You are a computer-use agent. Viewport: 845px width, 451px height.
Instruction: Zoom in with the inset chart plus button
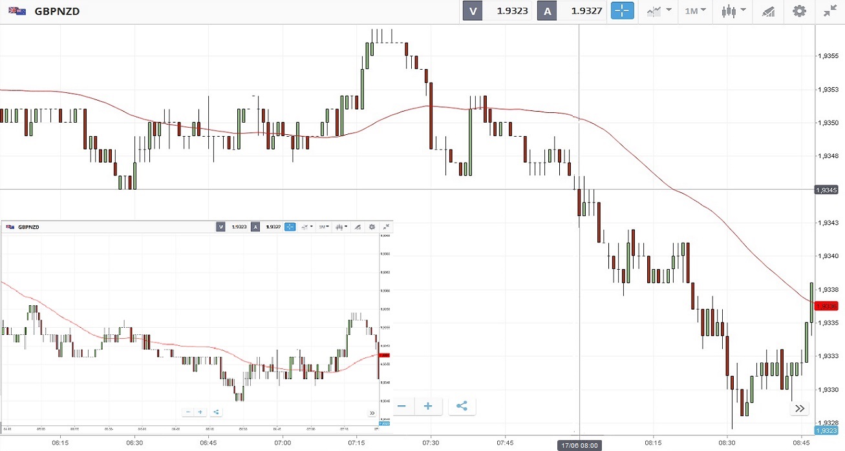tap(200, 412)
